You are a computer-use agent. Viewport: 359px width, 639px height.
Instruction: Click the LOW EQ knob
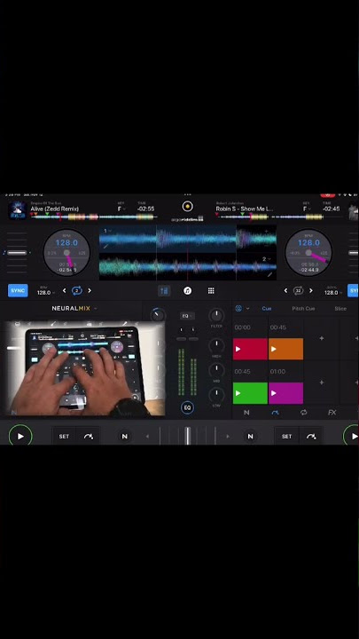(x=216, y=395)
